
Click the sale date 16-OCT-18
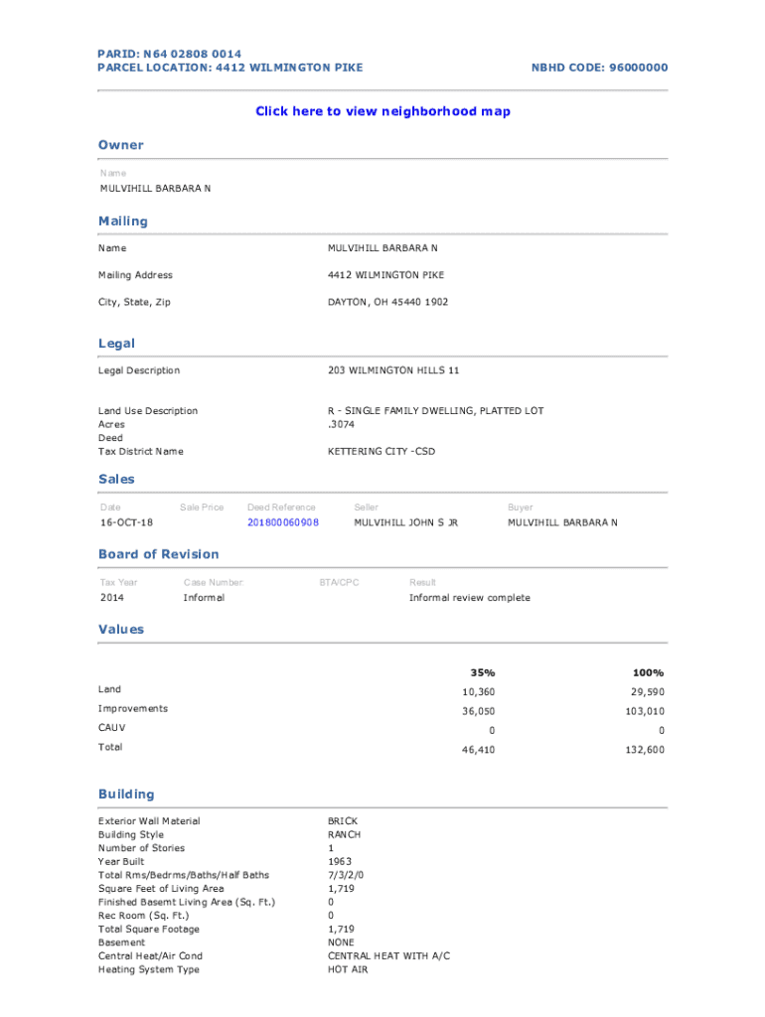(125, 522)
